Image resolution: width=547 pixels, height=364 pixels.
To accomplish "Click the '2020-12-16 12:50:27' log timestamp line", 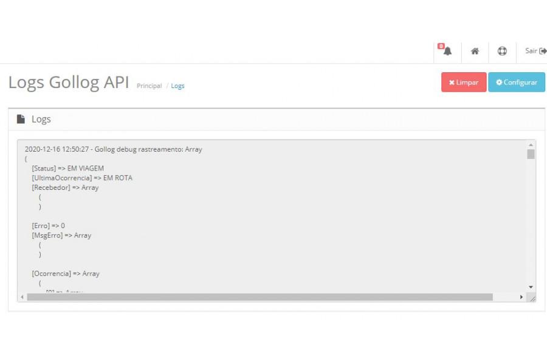I will (x=114, y=149).
